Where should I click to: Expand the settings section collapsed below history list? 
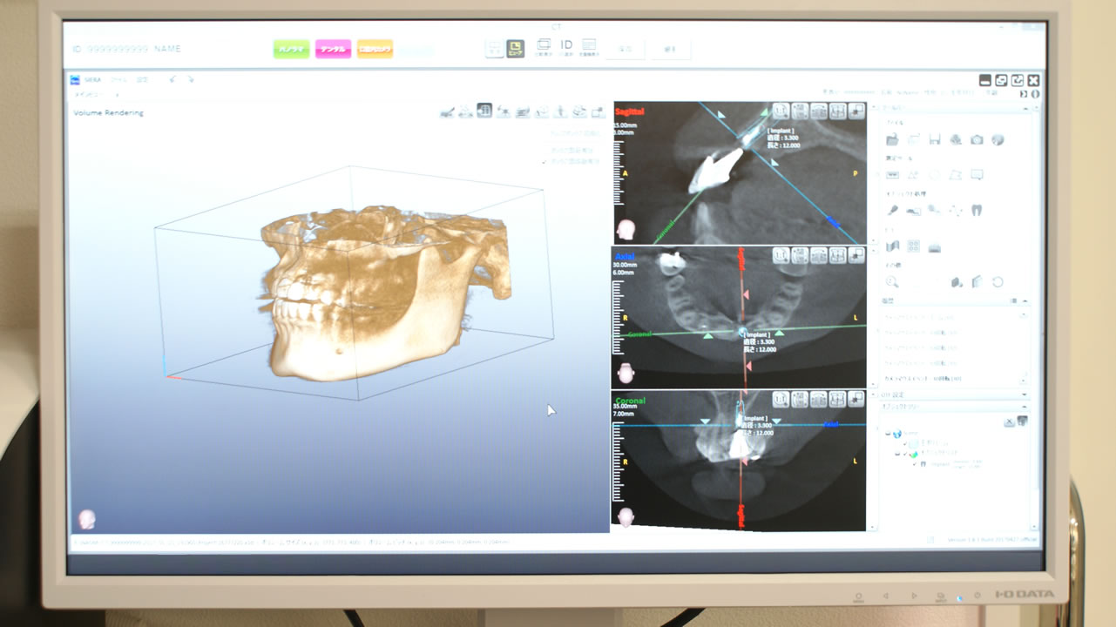1025,394
